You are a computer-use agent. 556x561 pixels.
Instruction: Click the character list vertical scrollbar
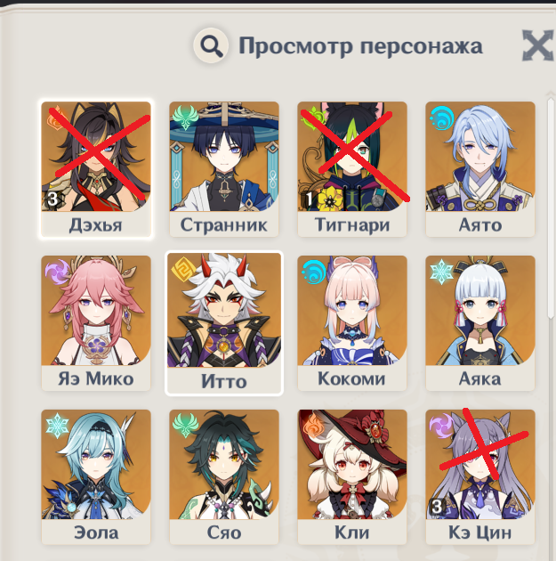point(552,207)
